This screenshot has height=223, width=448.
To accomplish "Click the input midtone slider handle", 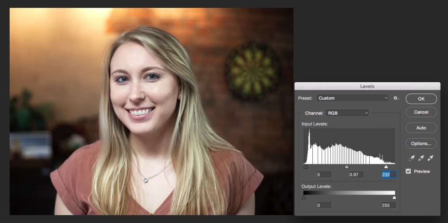I will [346, 167].
